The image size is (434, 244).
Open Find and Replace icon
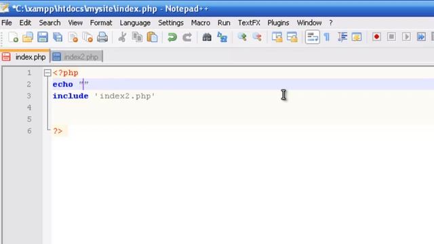222,37
